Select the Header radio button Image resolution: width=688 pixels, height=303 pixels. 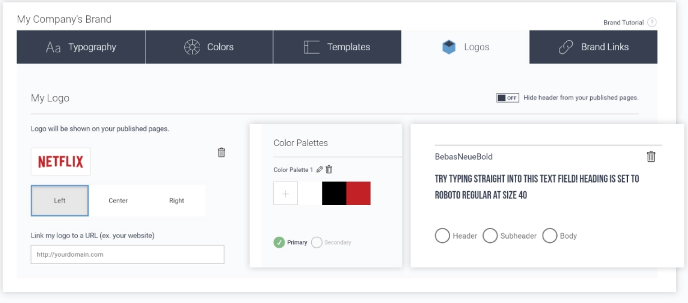click(442, 236)
